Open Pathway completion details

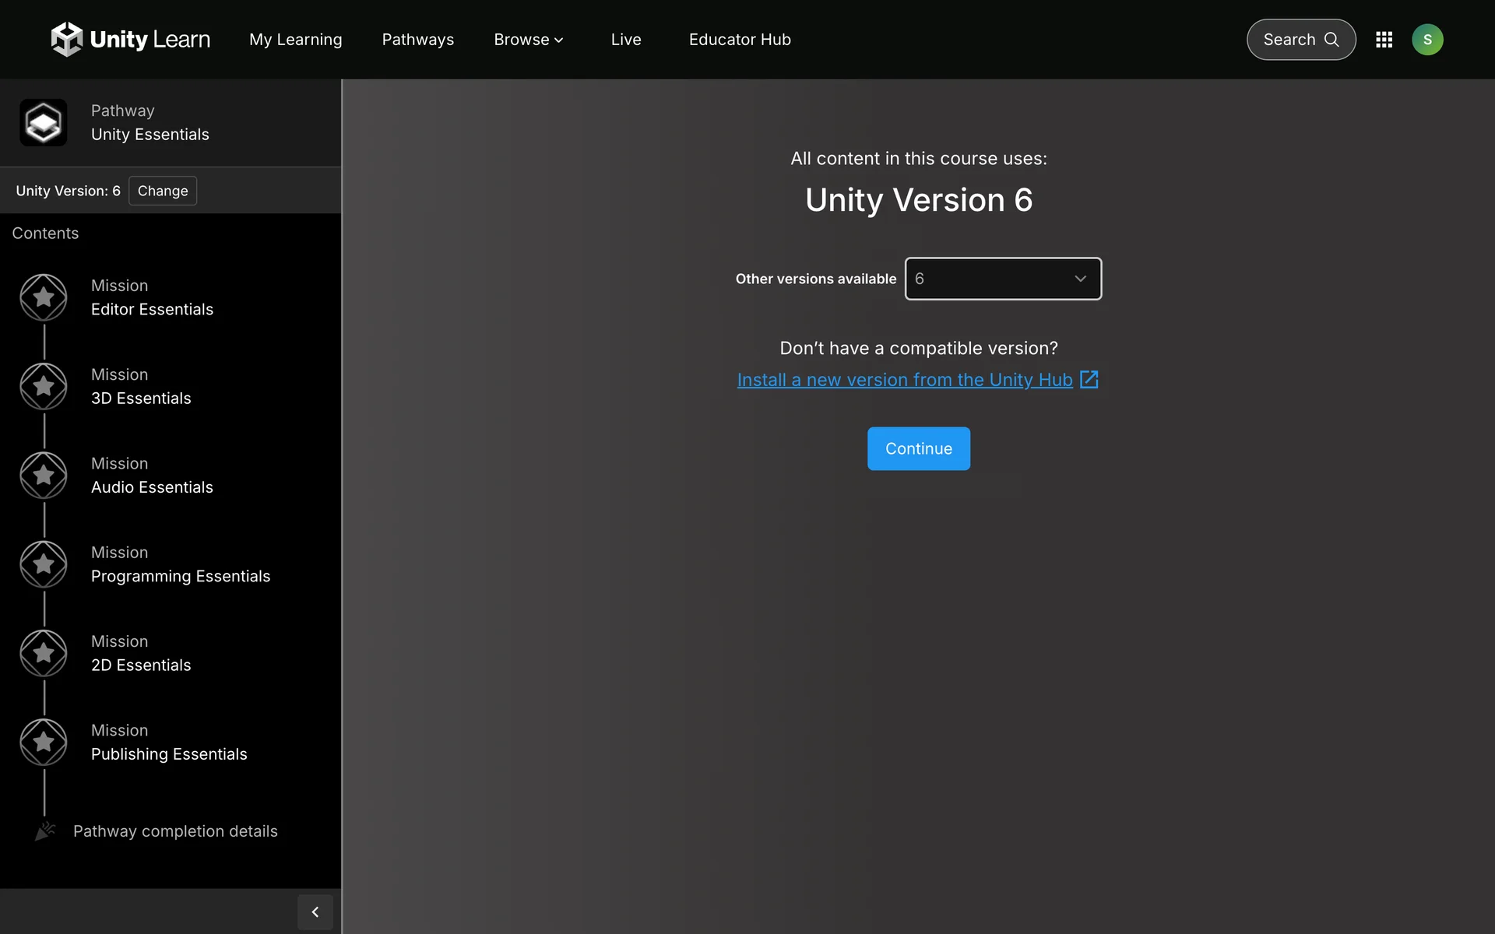point(175,831)
